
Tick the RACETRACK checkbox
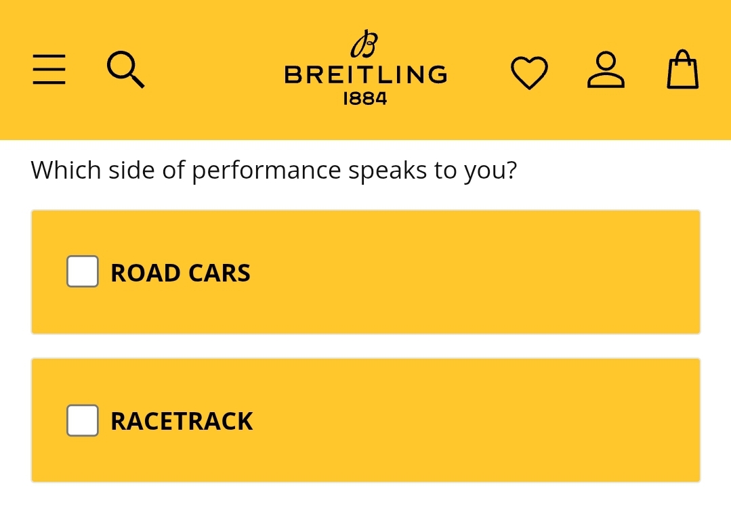(83, 420)
